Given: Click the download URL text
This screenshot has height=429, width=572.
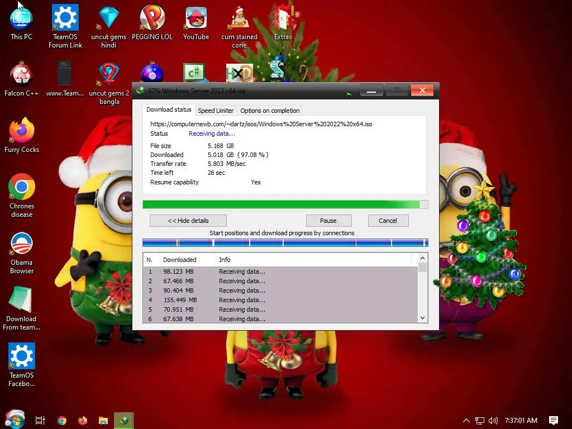Looking at the screenshot, I should [261, 124].
